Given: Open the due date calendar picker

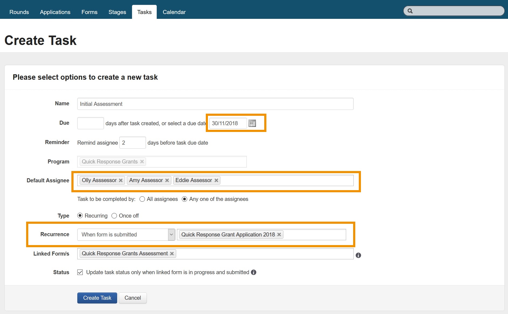Looking at the screenshot, I should (x=252, y=123).
